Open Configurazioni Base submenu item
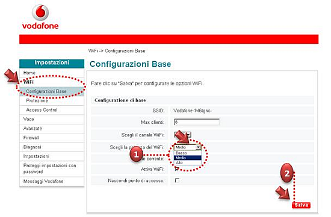The image size is (331, 217). (x=52, y=91)
